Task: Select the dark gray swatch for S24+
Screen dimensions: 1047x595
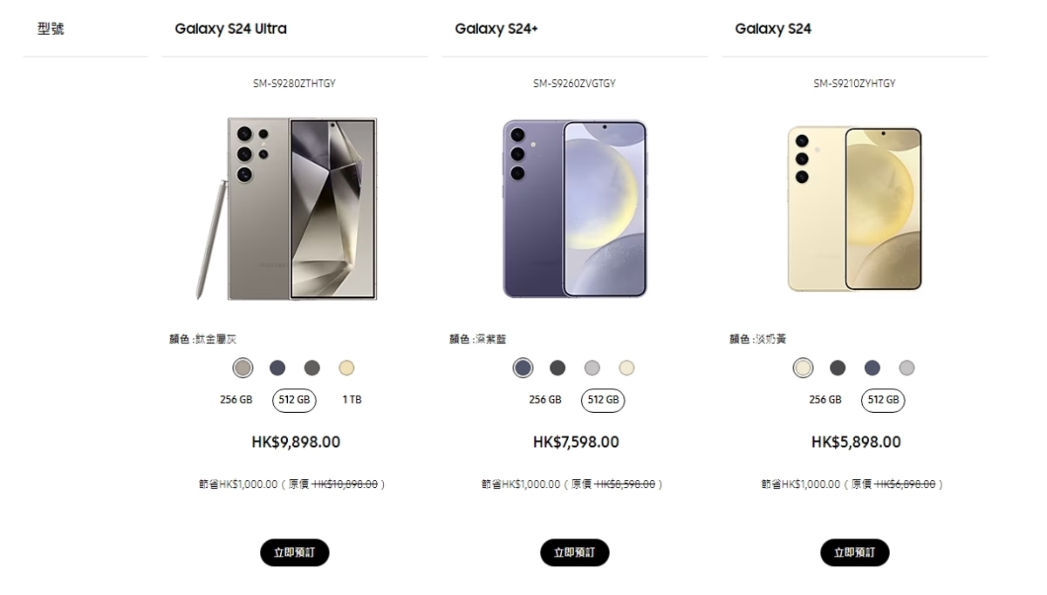Action: (x=558, y=368)
